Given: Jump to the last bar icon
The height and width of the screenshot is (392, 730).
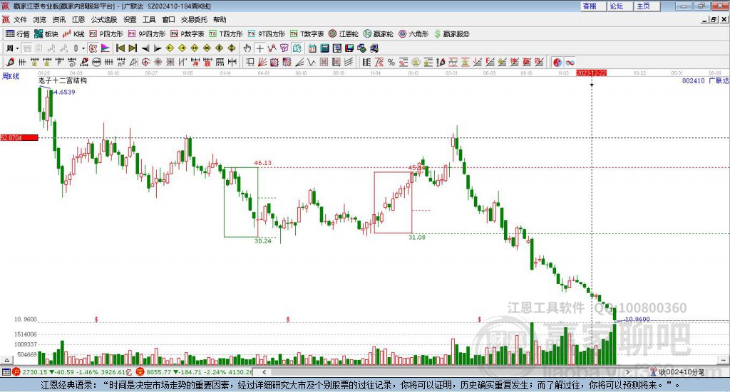Looking at the screenshot, I should (x=133, y=48).
